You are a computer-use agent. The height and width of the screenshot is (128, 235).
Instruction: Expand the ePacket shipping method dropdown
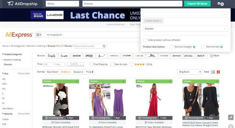[x=185, y=29]
